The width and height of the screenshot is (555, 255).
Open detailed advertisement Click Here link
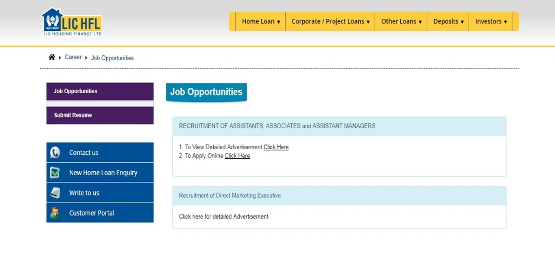[276, 147]
